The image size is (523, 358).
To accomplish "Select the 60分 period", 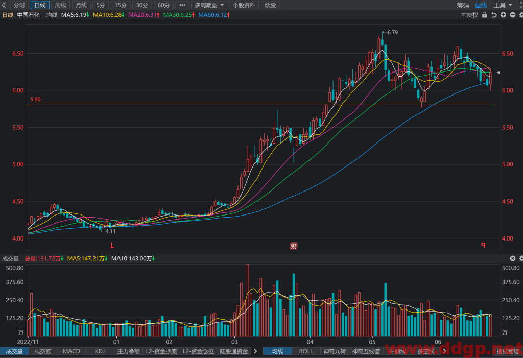I will 163,5.
